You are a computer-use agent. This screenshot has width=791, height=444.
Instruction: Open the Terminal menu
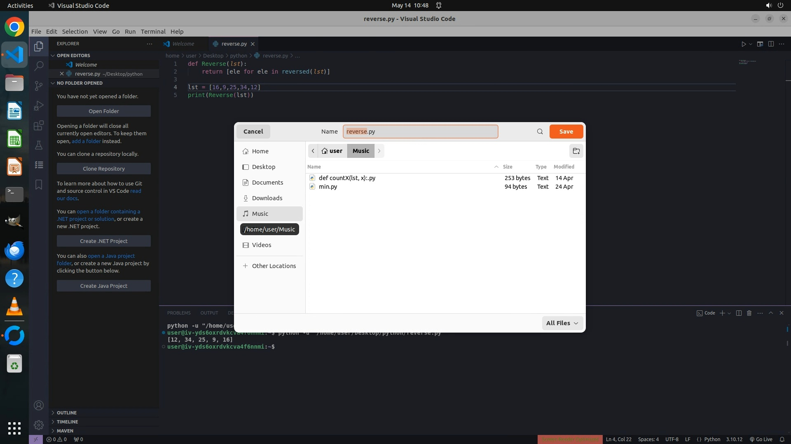[153, 32]
